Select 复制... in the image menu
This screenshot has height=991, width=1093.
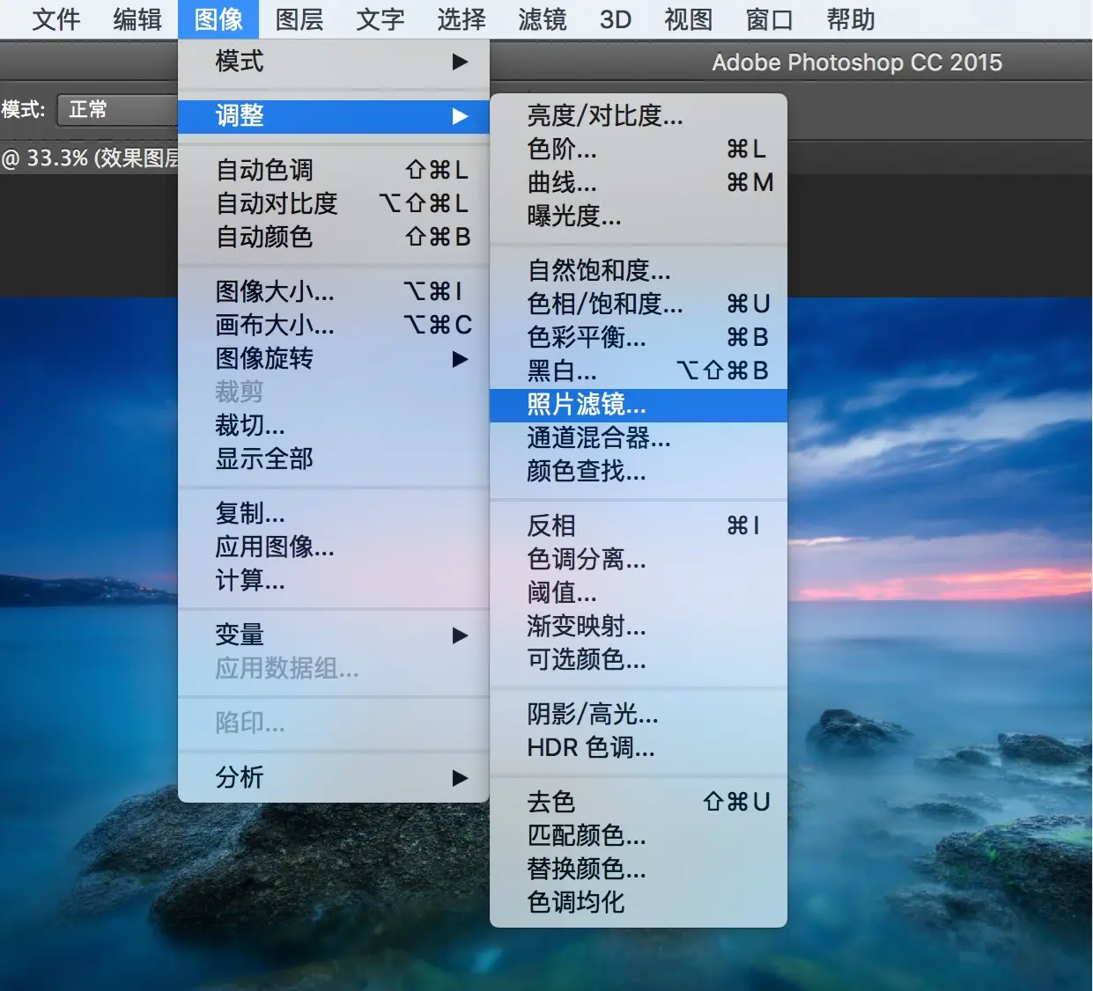pos(334,513)
